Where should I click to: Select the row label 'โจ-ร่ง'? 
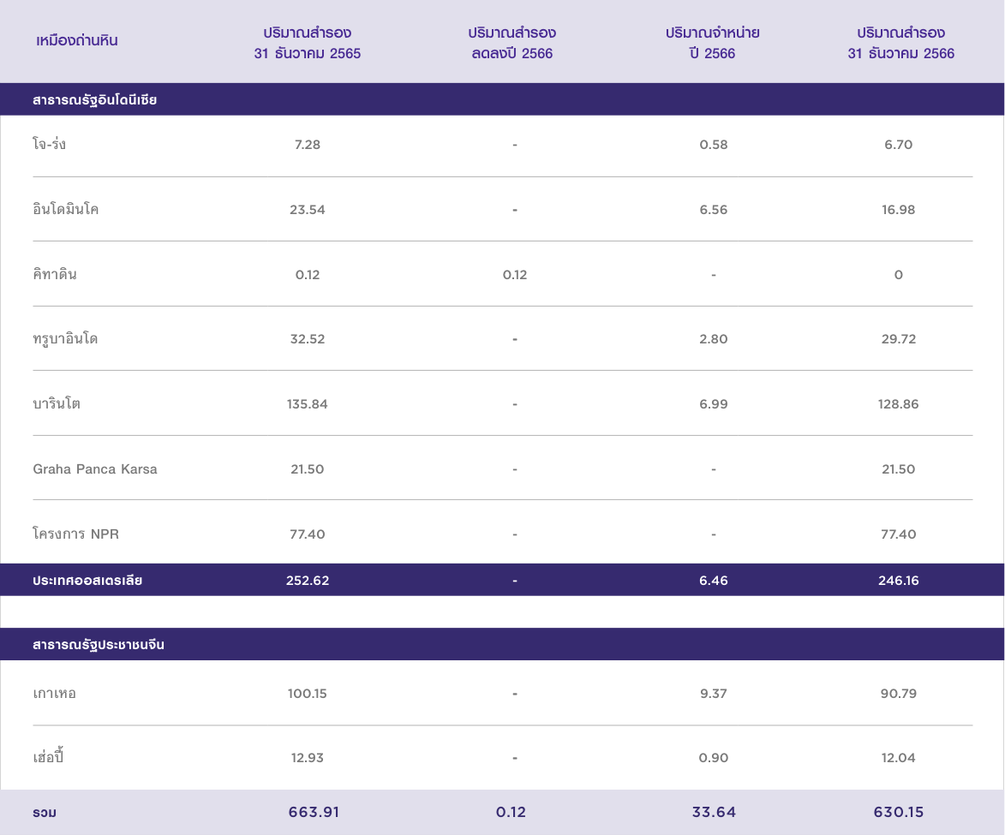[50, 144]
